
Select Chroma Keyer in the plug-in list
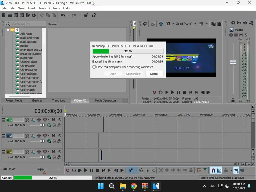click(x=29, y=70)
